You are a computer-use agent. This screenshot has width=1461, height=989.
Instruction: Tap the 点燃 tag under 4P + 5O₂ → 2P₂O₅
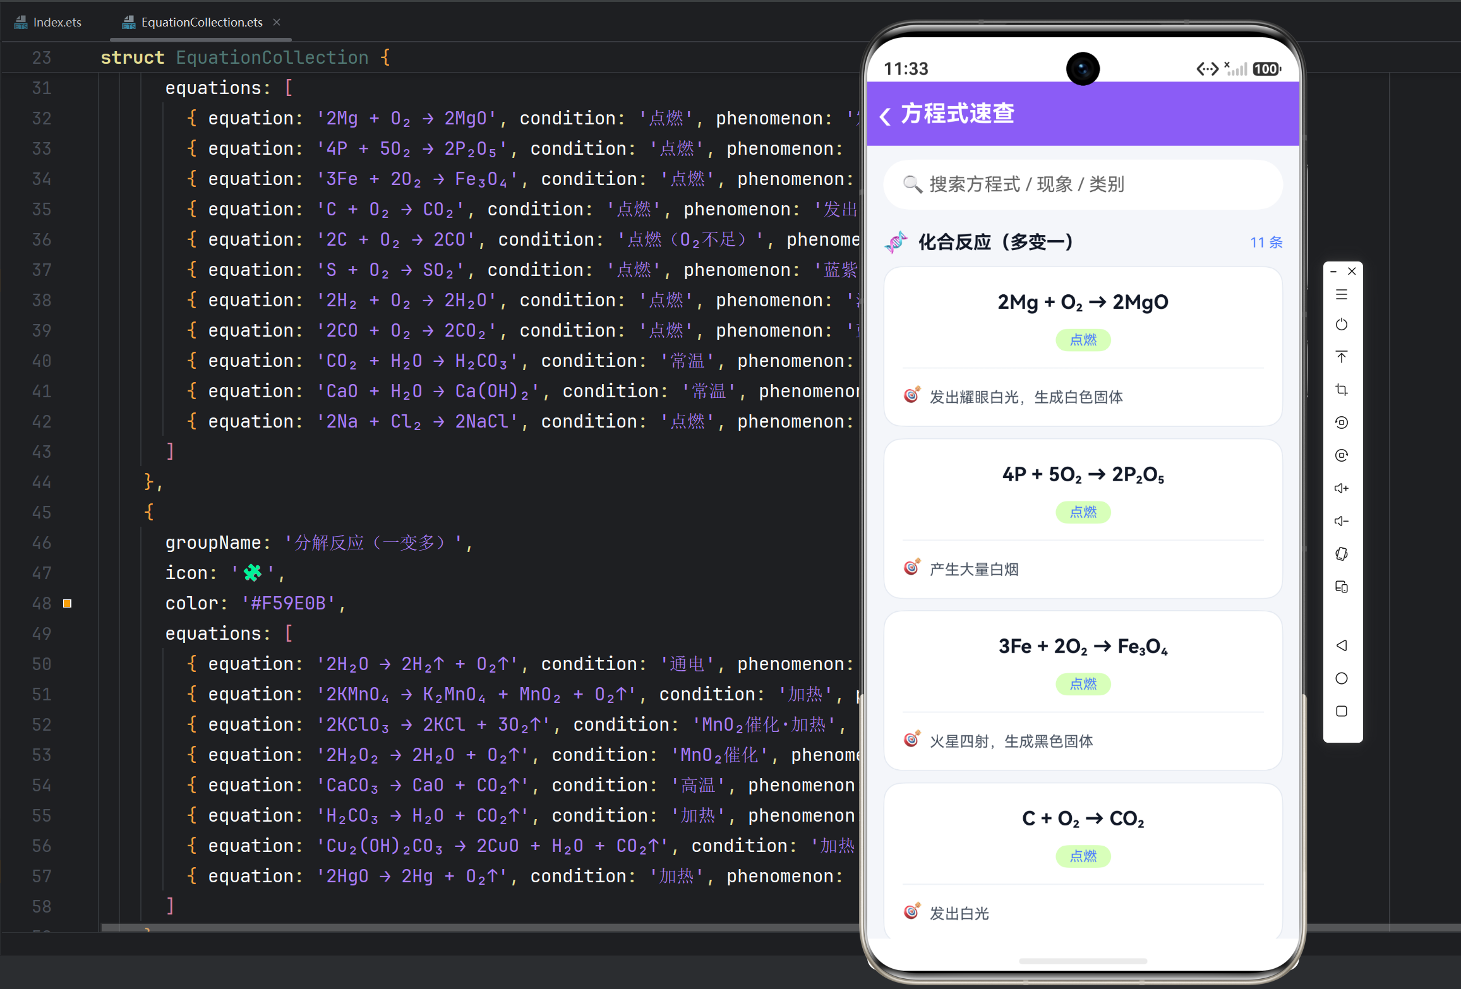click(x=1083, y=512)
